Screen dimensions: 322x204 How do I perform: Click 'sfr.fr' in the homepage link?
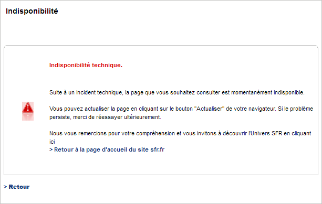point(157,149)
